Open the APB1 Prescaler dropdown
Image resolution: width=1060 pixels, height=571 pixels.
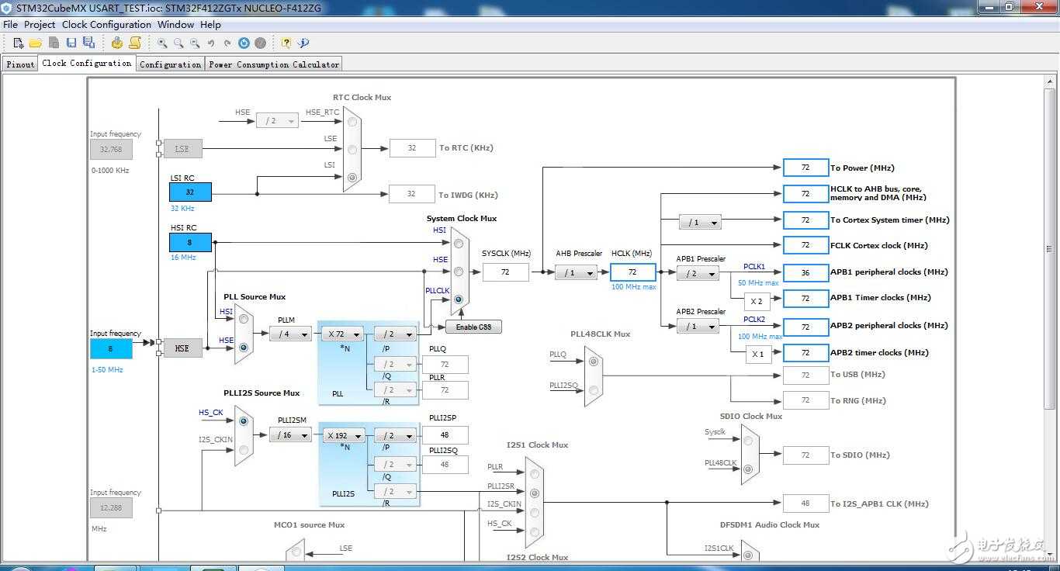coord(698,273)
